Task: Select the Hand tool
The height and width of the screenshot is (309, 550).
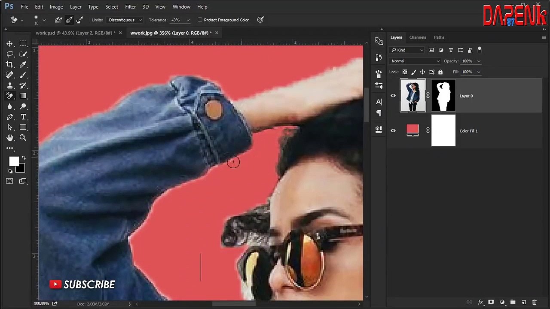Action: click(x=9, y=138)
